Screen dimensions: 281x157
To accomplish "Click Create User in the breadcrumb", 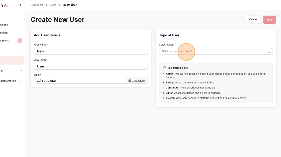I will tap(69, 5).
